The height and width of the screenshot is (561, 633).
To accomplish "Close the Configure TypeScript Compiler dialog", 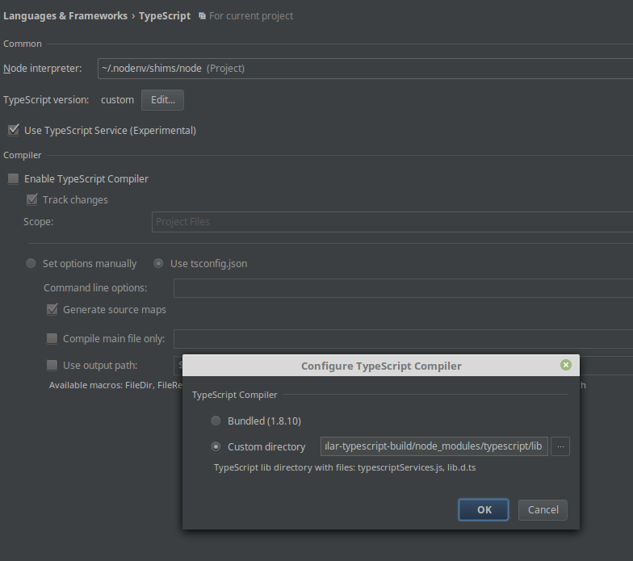I will point(566,365).
